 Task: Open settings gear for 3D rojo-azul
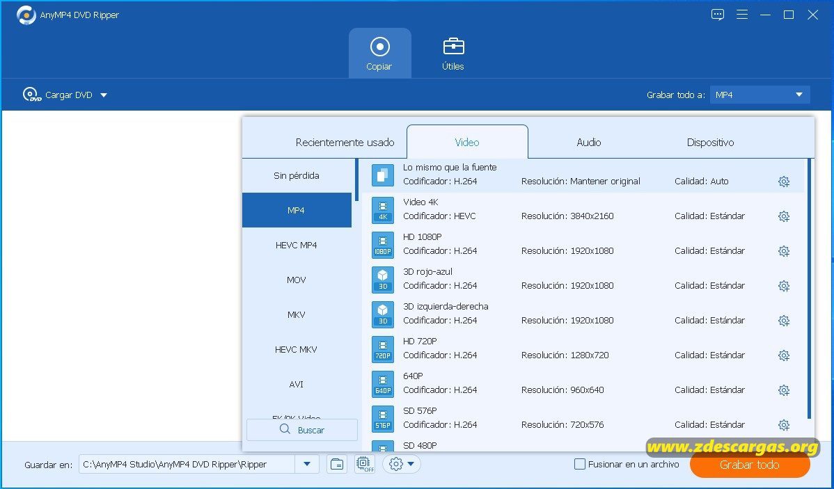tap(783, 286)
